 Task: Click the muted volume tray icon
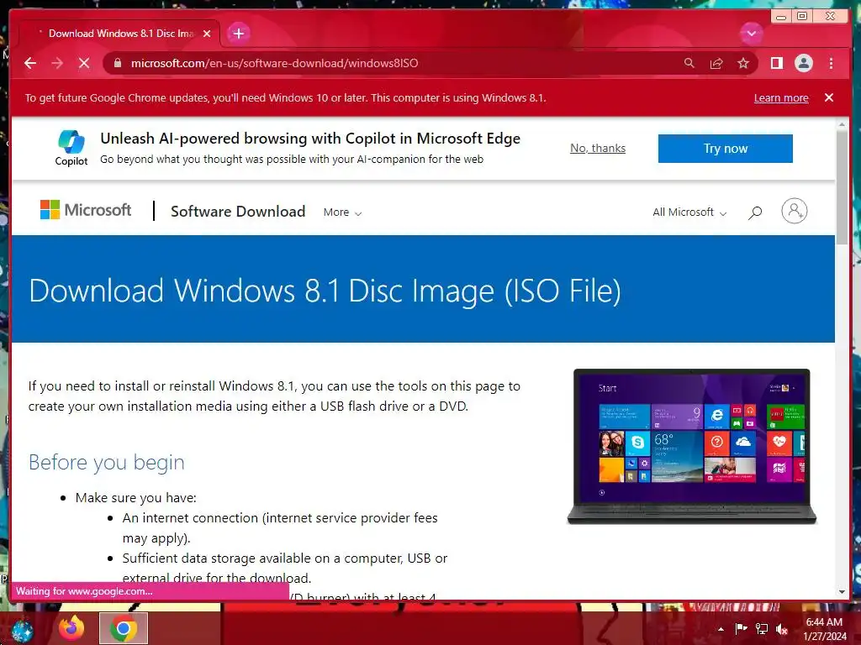coord(782,629)
